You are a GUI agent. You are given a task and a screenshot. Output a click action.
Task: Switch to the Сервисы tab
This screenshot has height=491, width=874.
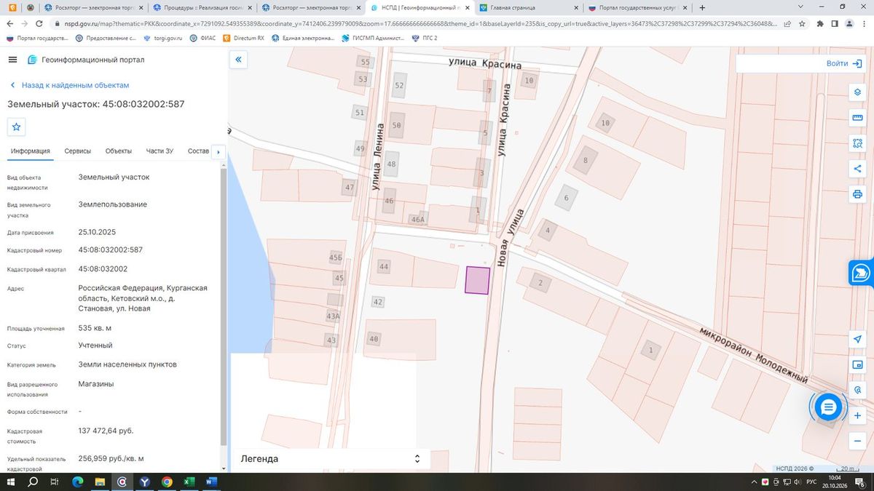78,151
